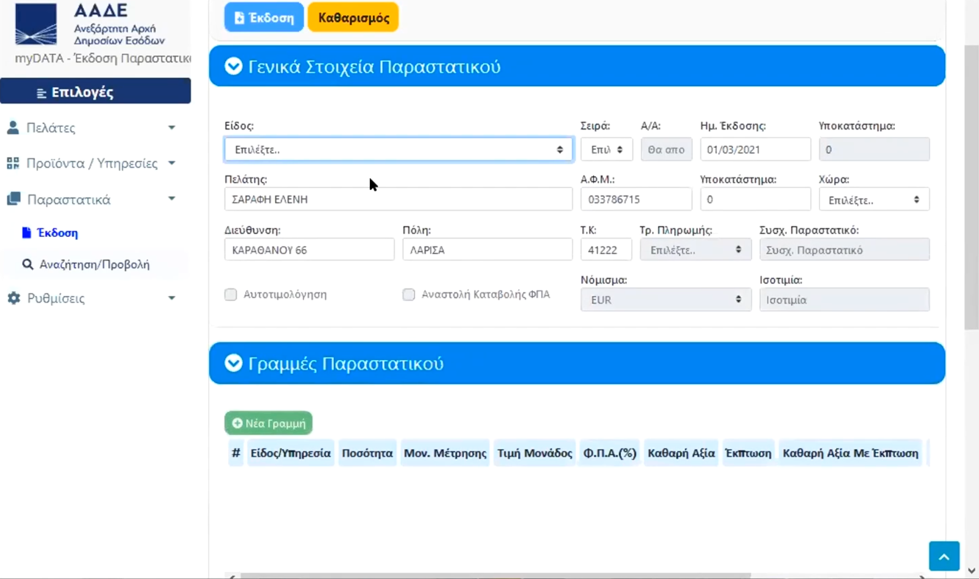The width and height of the screenshot is (979, 579).
Task: Tick the Αναστολή Καταβολής ΦΠΑ checkbox
Action: click(x=409, y=294)
